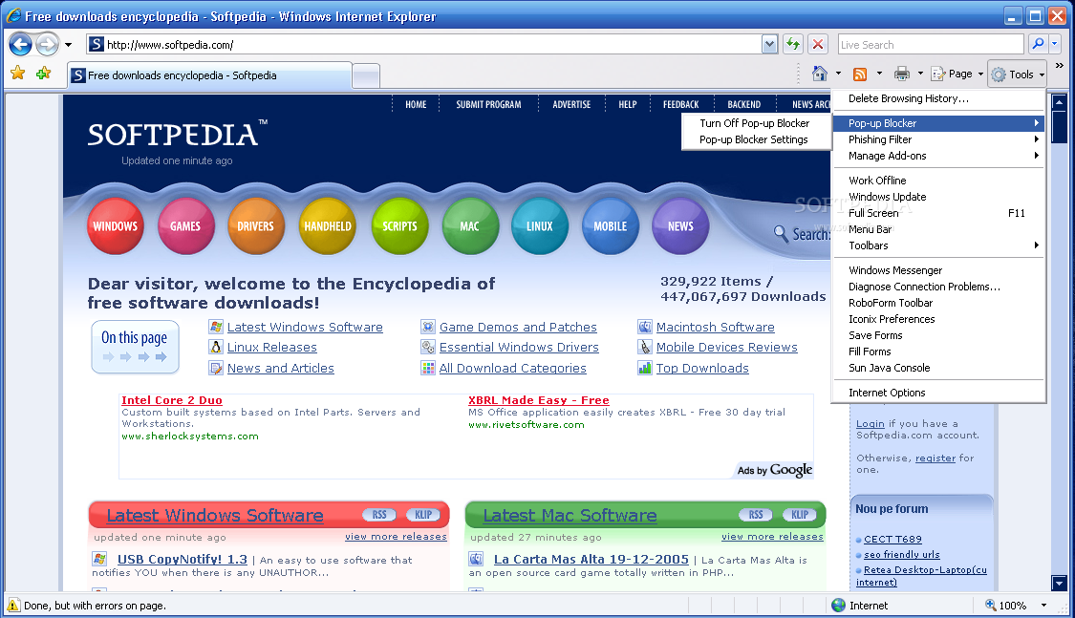Screen dimensions: 1075x618
Task: Expand the Phishing Filter submenu
Action: (938, 139)
